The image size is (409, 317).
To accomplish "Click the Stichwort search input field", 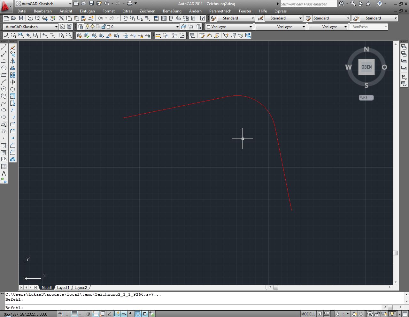I will coord(308,4).
